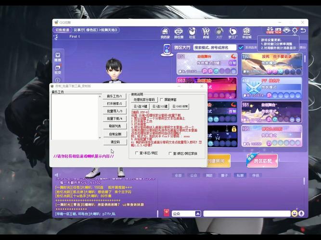Click 云>160>BPM button

(x=180, y=107)
